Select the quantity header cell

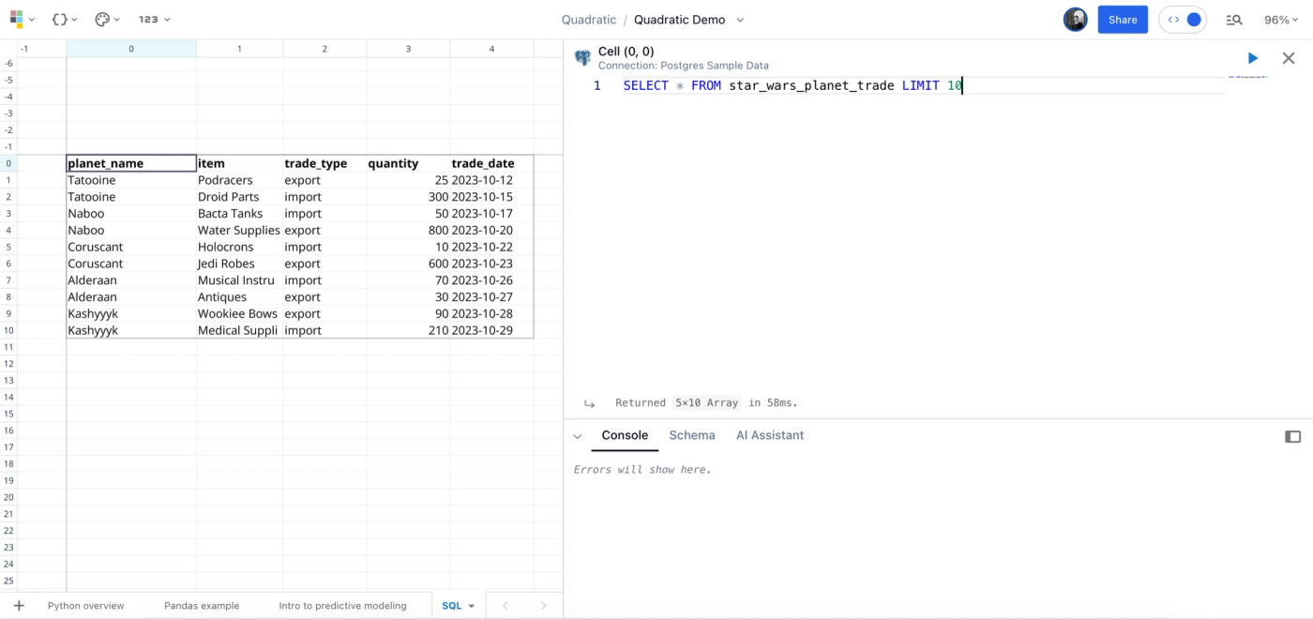pyautogui.click(x=408, y=163)
